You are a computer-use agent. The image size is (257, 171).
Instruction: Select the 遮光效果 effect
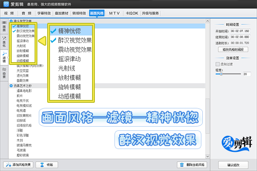click(23, 76)
